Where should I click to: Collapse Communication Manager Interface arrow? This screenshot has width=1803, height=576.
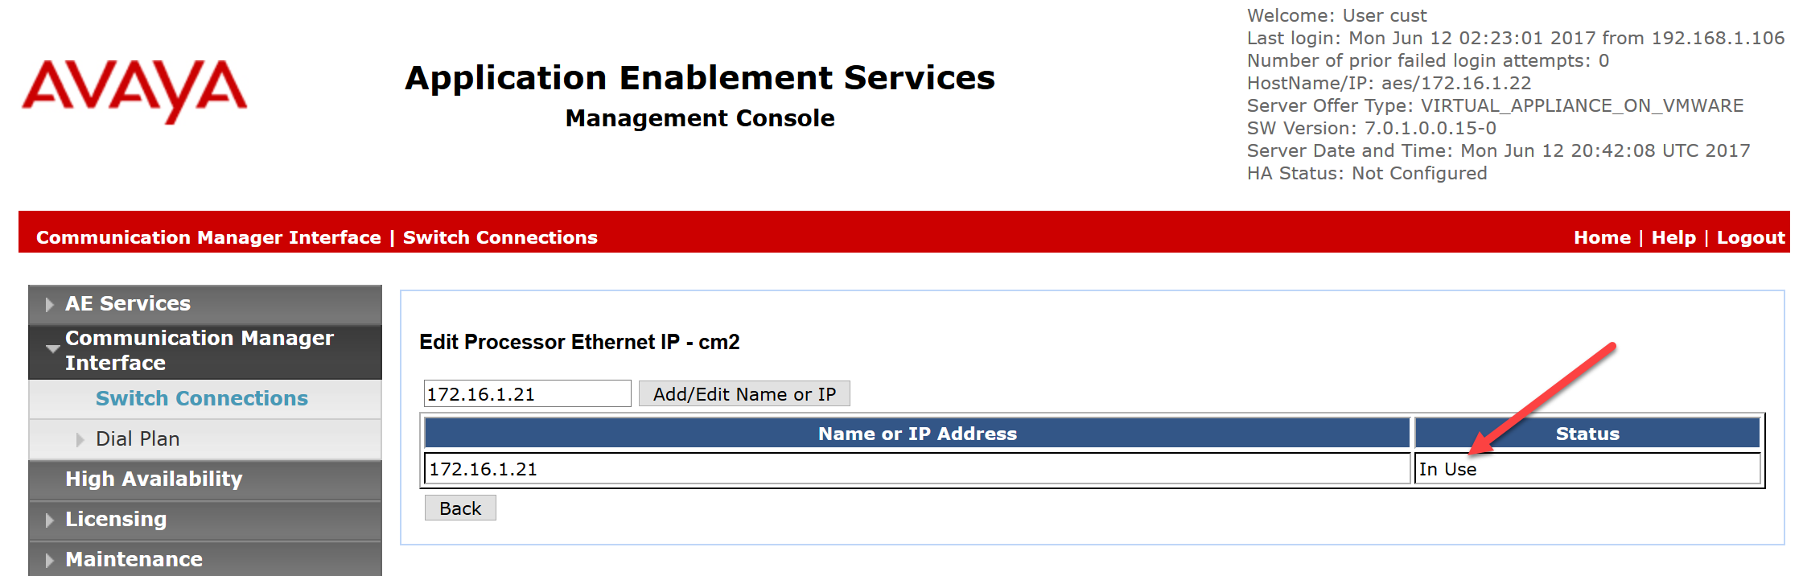(x=52, y=349)
